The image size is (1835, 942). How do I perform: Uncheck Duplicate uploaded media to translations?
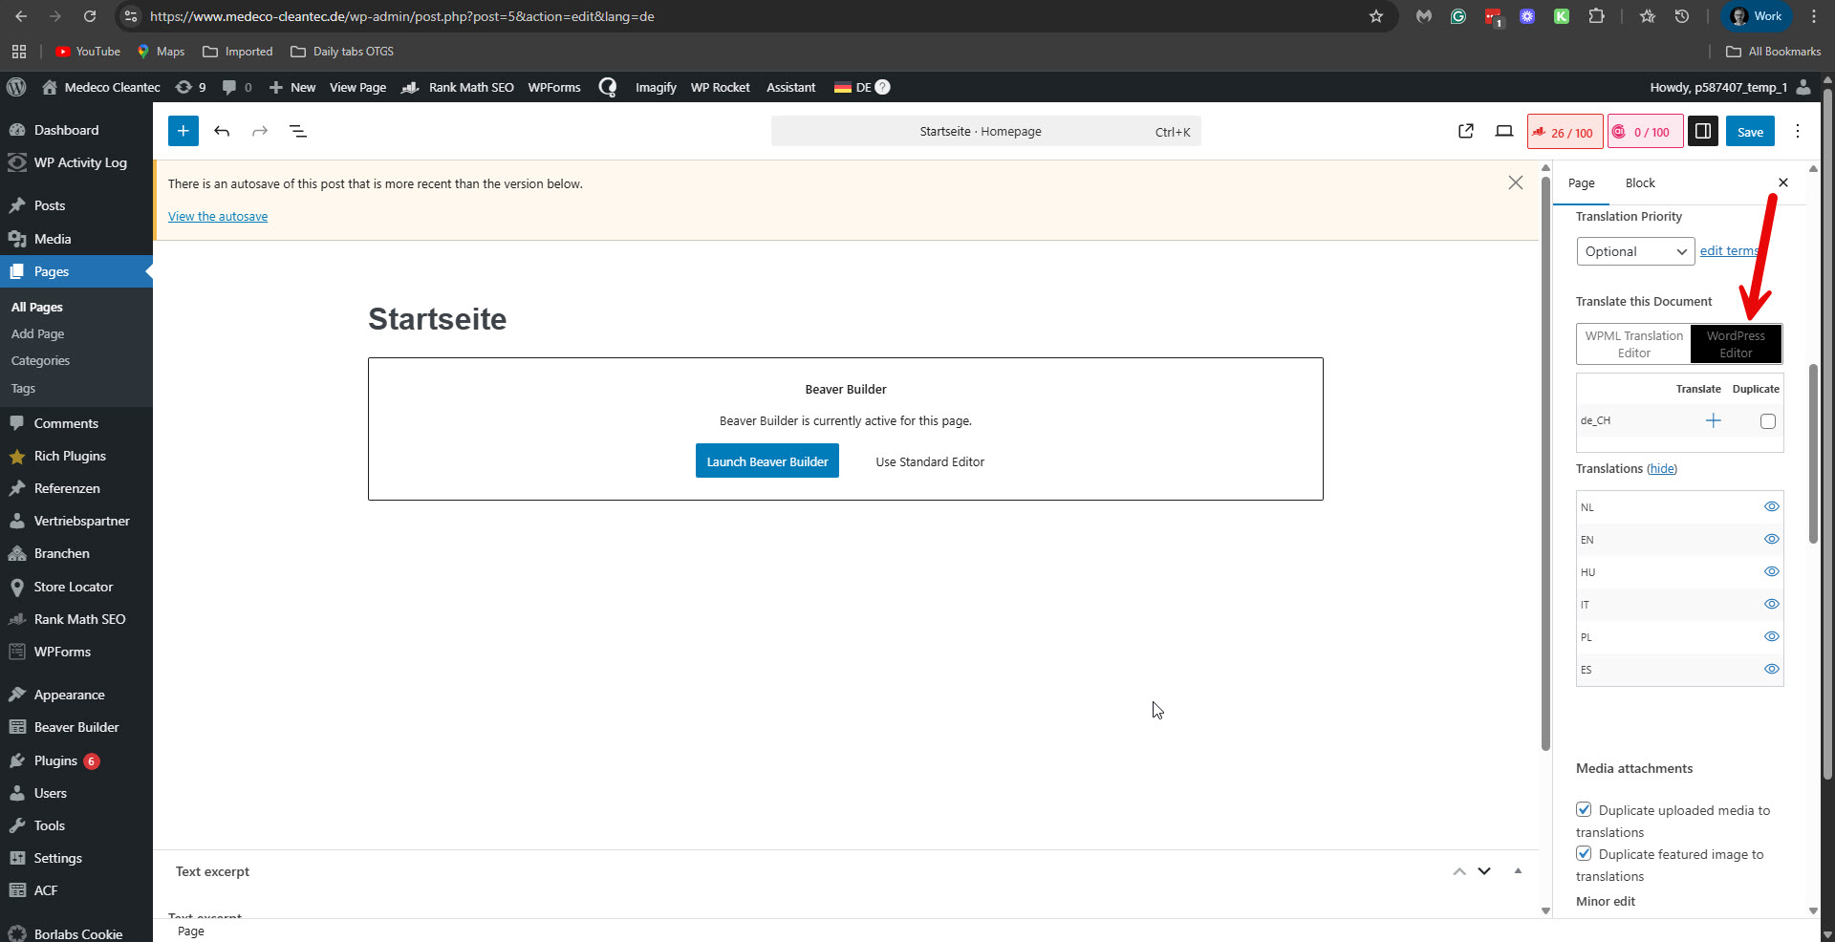(x=1585, y=810)
